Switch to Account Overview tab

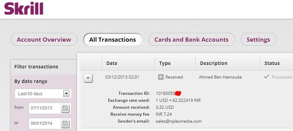coord(44,40)
